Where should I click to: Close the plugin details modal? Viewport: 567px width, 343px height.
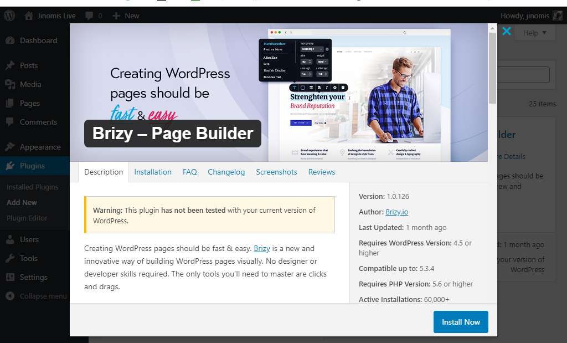506,31
